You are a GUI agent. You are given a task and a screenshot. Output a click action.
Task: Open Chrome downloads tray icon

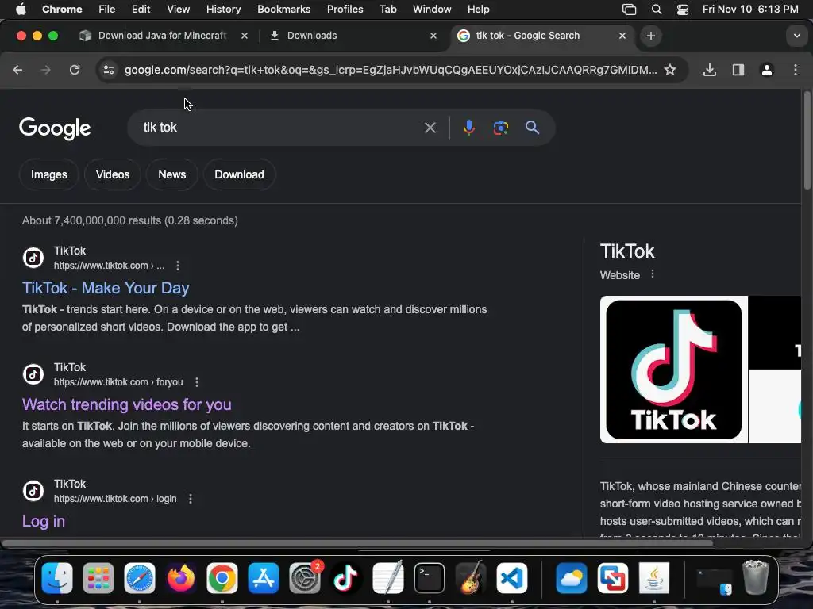click(x=709, y=70)
